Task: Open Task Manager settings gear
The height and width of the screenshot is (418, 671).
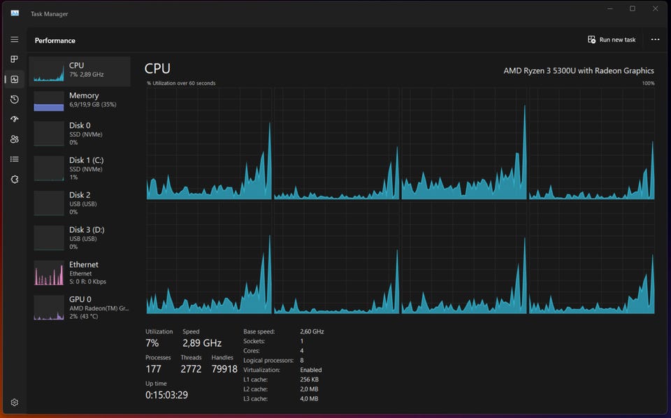Action: (15, 402)
